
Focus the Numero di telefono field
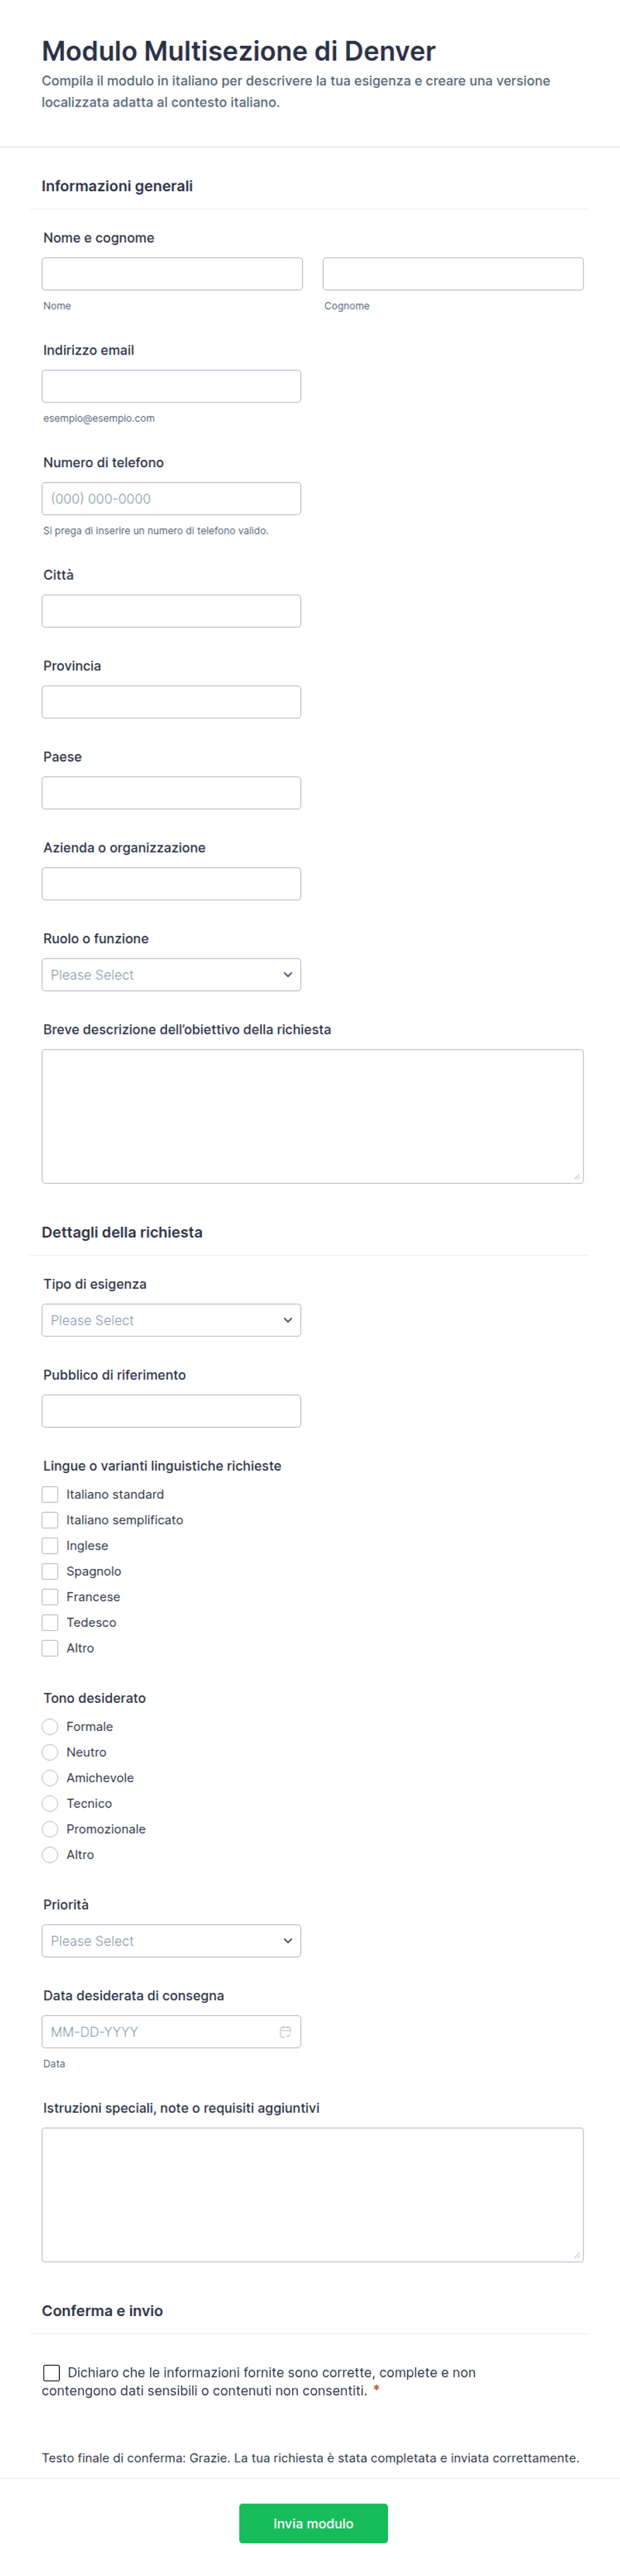(x=171, y=498)
